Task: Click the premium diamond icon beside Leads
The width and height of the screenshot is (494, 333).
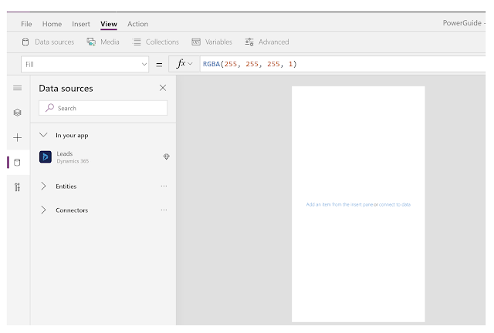Action: coord(167,156)
